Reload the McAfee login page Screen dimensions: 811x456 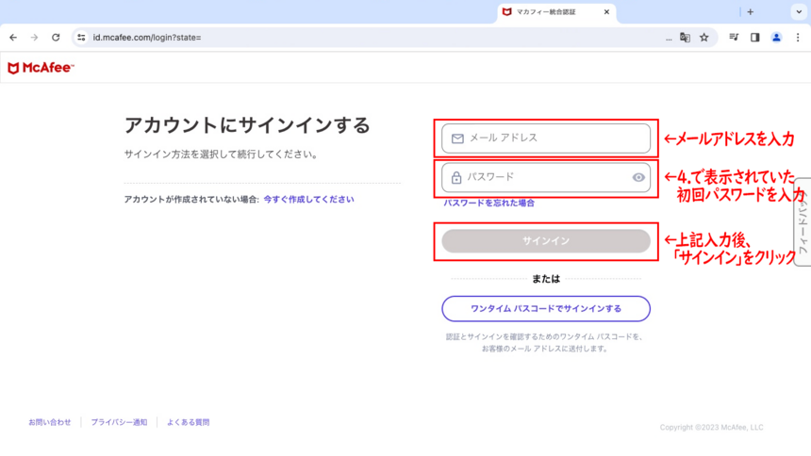point(56,38)
